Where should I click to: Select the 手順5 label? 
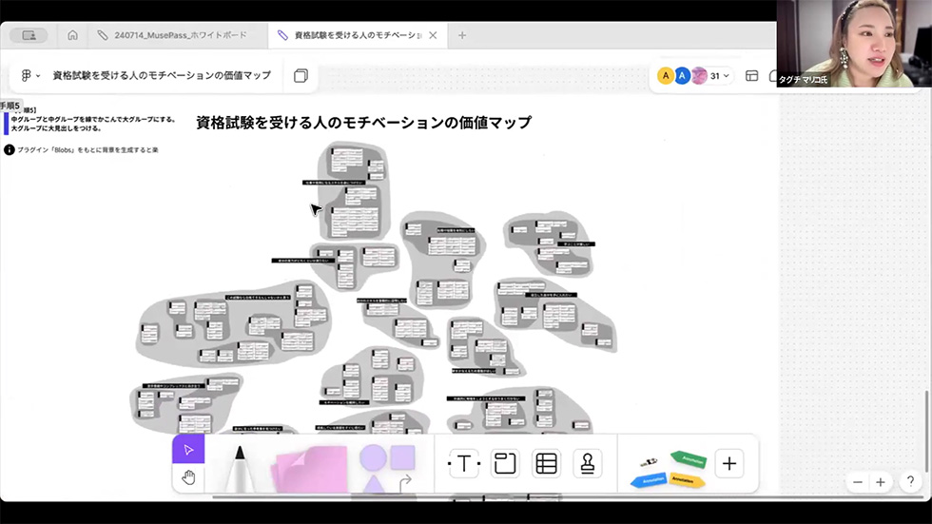click(x=10, y=106)
